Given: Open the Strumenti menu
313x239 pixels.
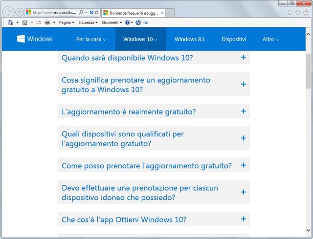Looking at the screenshot, I should (x=112, y=22).
